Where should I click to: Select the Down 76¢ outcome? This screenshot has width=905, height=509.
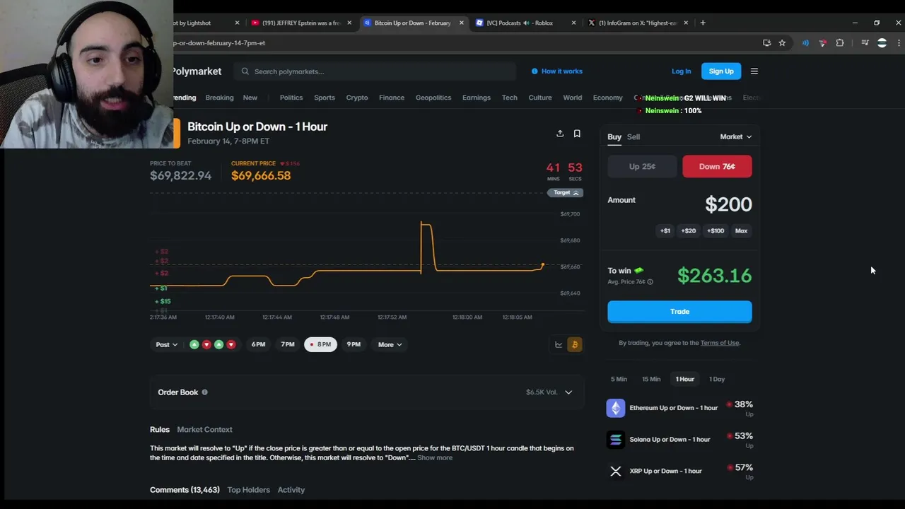point(717,167)
